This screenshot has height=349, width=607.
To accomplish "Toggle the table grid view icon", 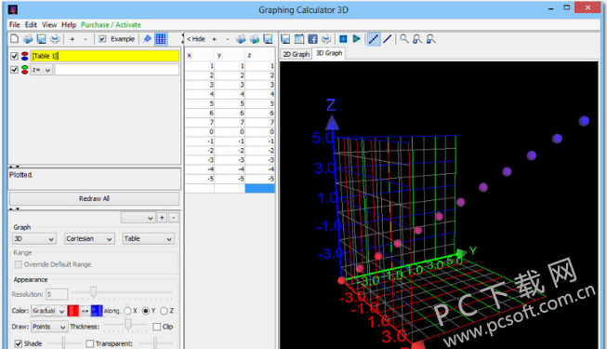I will pos(161,39).
